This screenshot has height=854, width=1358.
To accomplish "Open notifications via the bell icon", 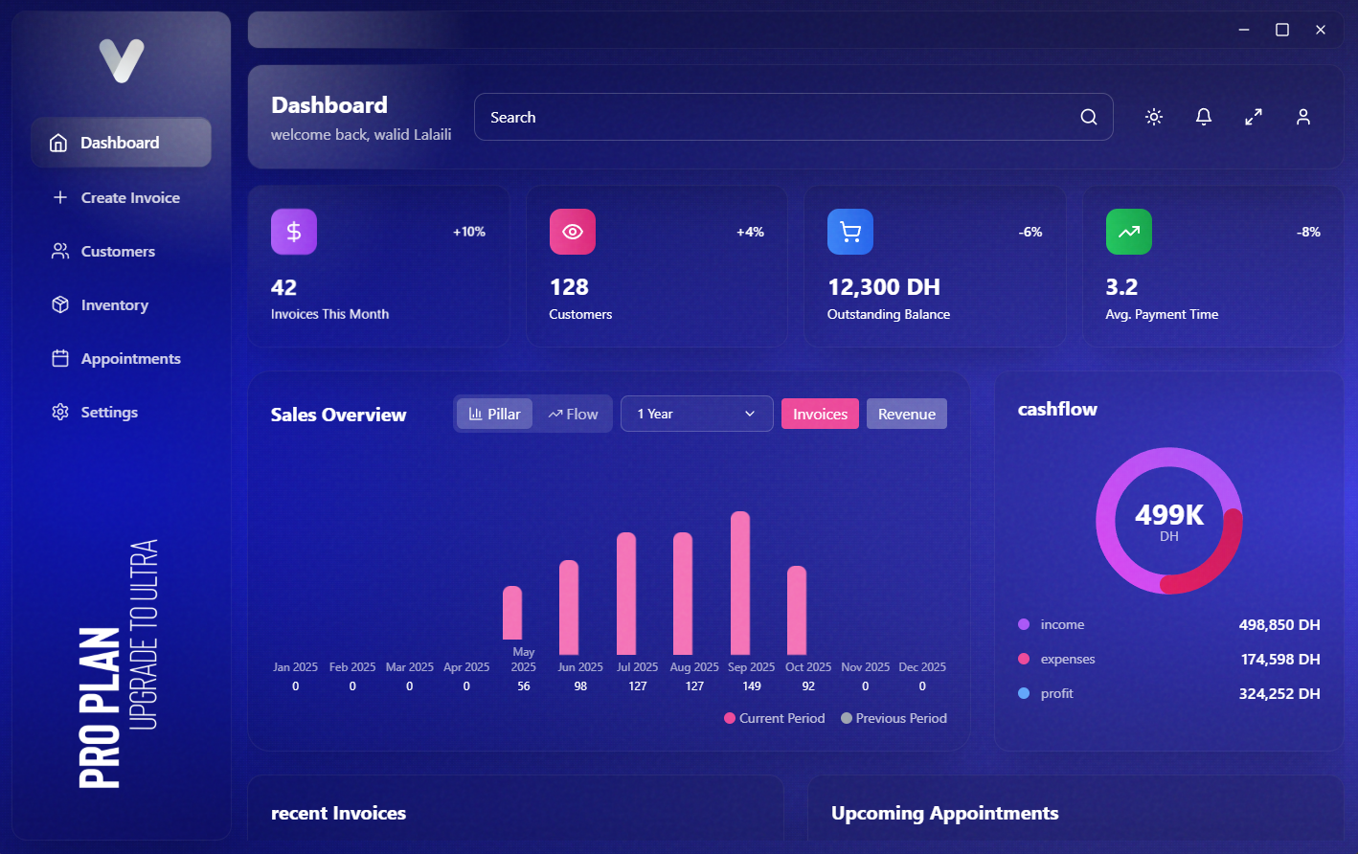I will click(x=1204, y=117).
